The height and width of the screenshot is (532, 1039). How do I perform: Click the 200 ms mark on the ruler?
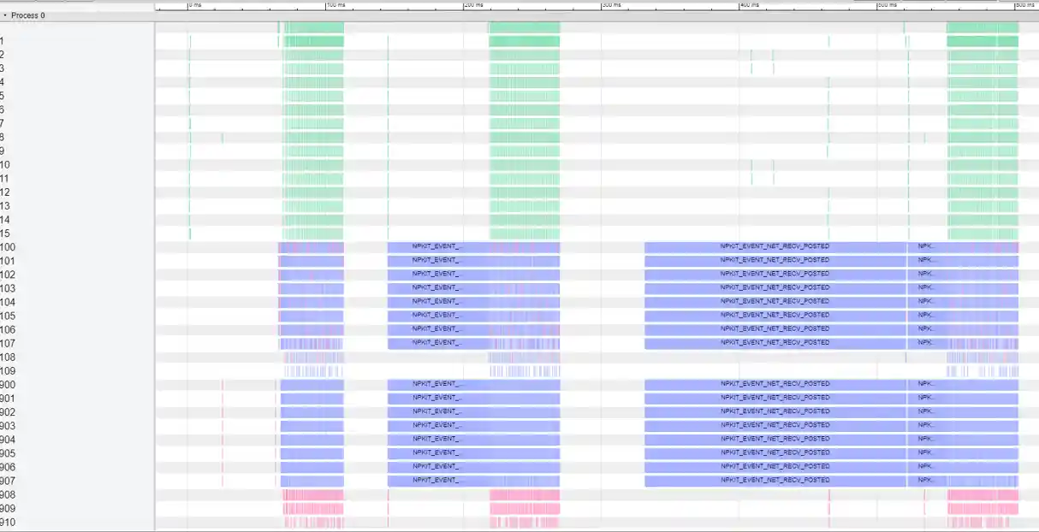click(465, 6)
